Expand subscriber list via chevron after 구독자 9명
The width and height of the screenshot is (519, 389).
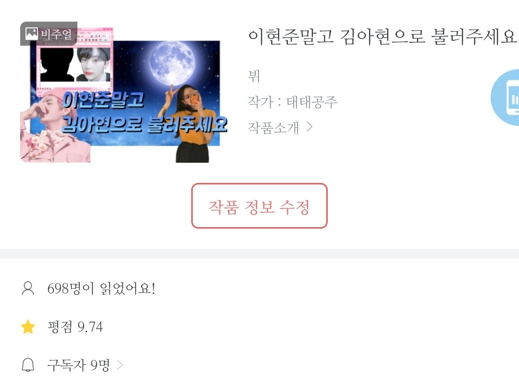120,365
